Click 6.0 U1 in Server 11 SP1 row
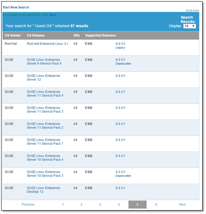This screenshot has width=206, height=214. (120, 140)
